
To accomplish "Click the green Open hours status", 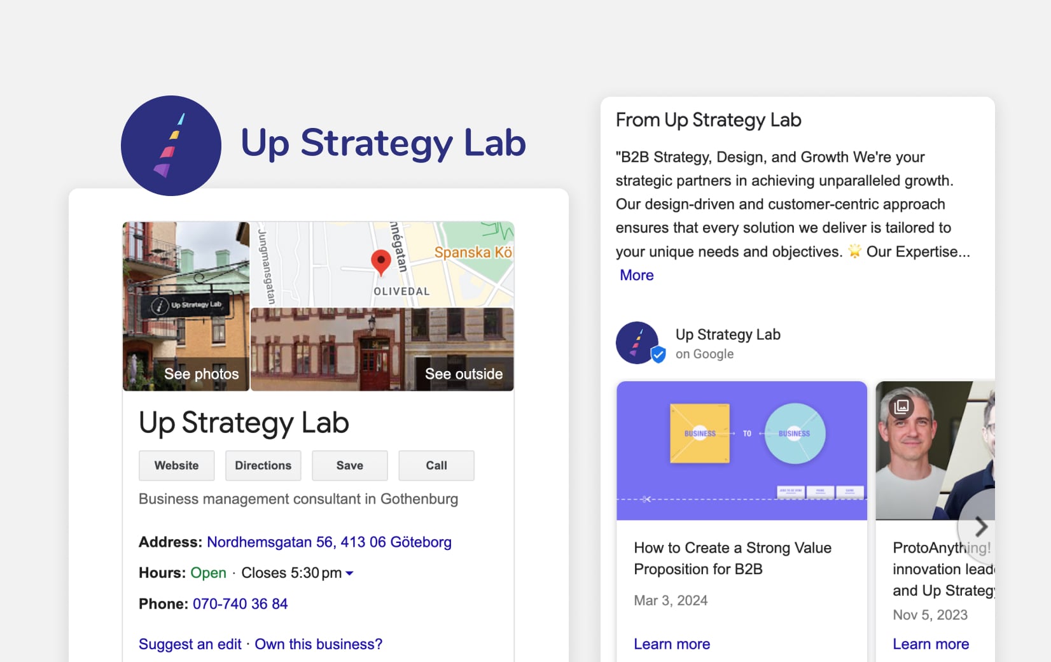I will point(208,573).
